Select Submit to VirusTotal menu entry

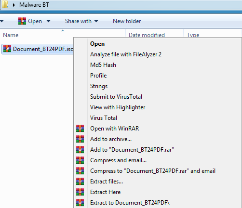[x=116, y=97]
